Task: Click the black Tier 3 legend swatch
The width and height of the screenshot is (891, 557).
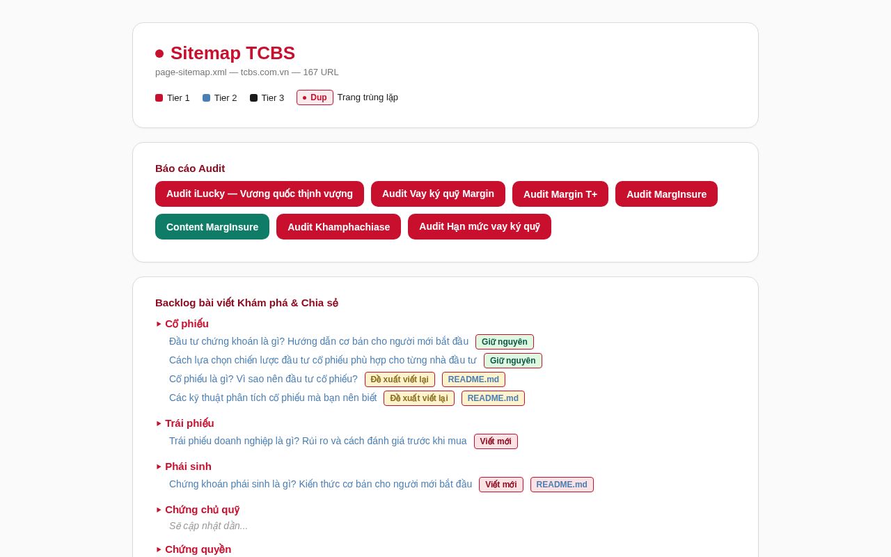Action: [x=253, y=98]
